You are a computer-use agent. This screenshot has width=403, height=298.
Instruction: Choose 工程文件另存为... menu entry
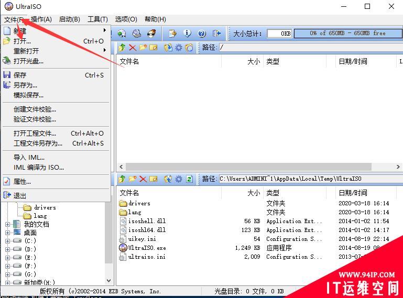(56, 143)
